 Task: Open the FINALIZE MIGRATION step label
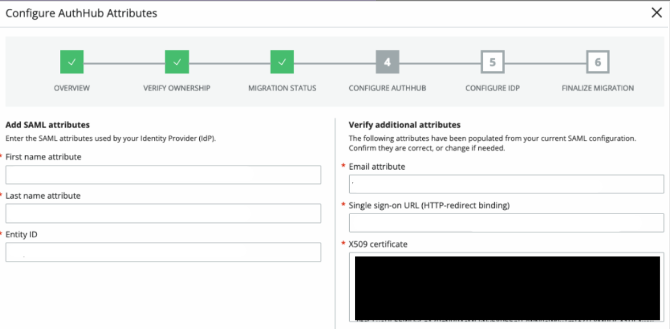[597, 88]
